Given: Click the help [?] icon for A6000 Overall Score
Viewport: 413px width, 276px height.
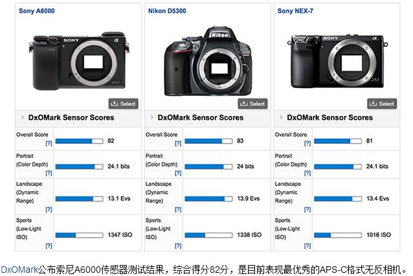Looking at the screenshot, I should tap(49, 143).
